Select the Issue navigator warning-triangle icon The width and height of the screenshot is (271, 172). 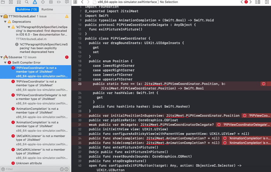click(35, 2)
